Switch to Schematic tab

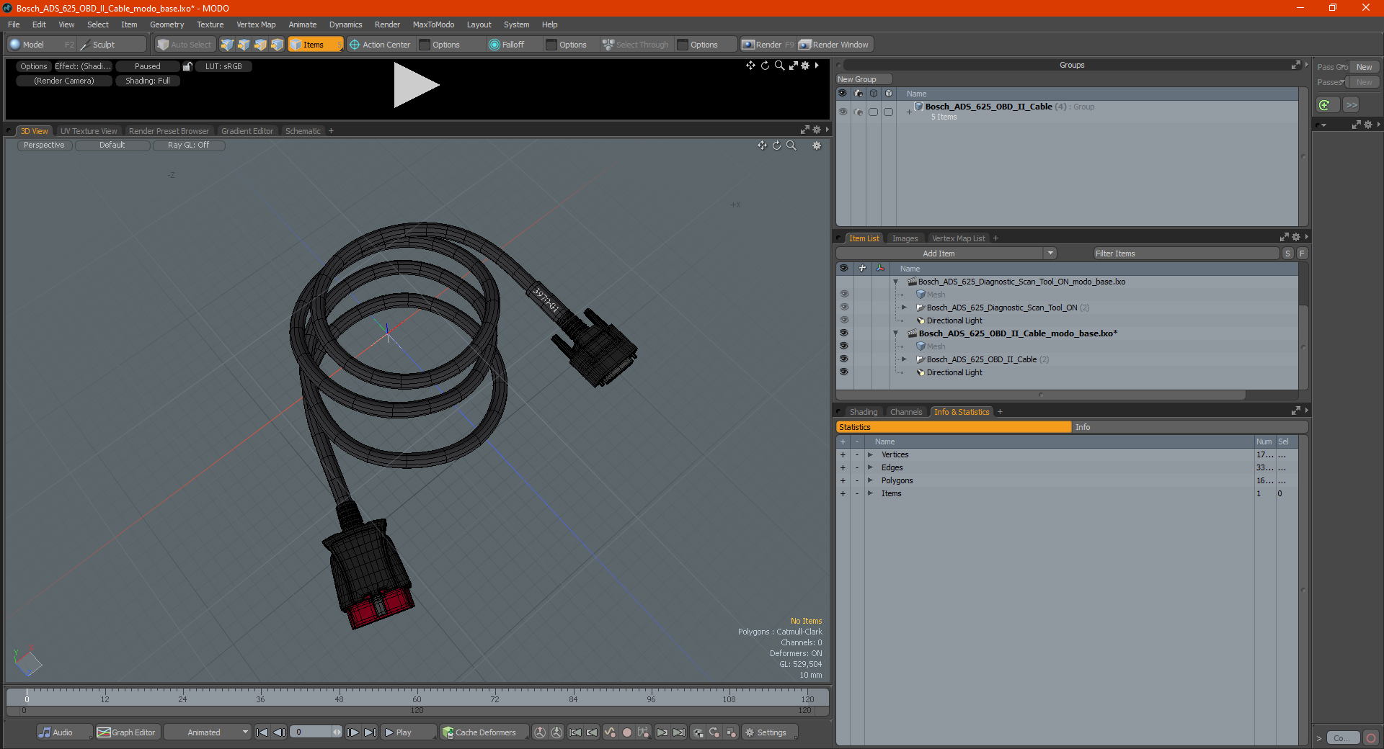point(303,131)
